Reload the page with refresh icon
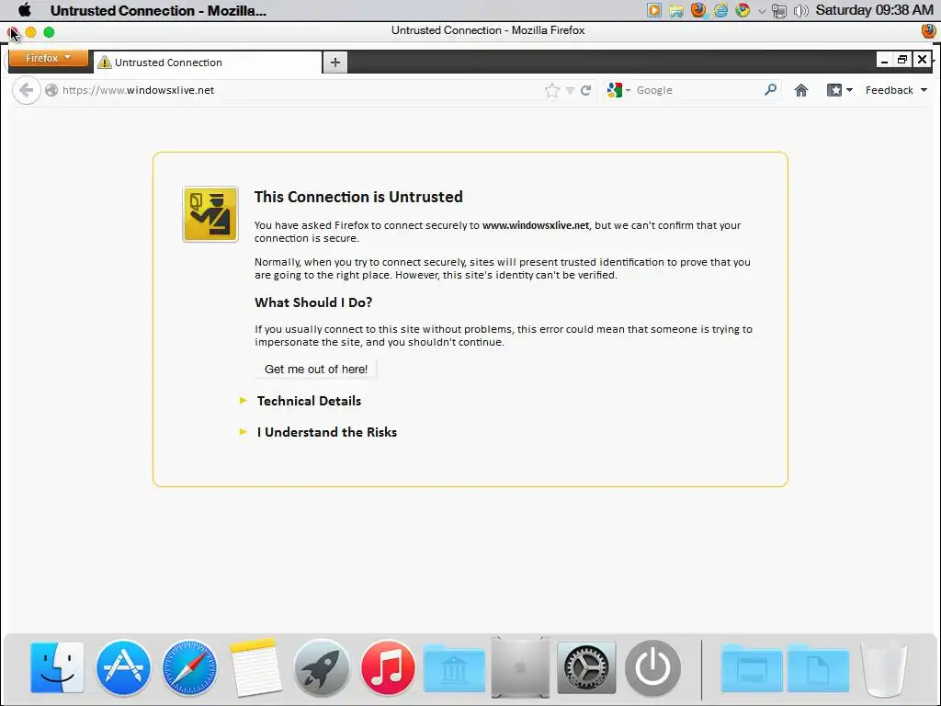Image resolution: width=941 pixels, height=706 pixels. 585,90
